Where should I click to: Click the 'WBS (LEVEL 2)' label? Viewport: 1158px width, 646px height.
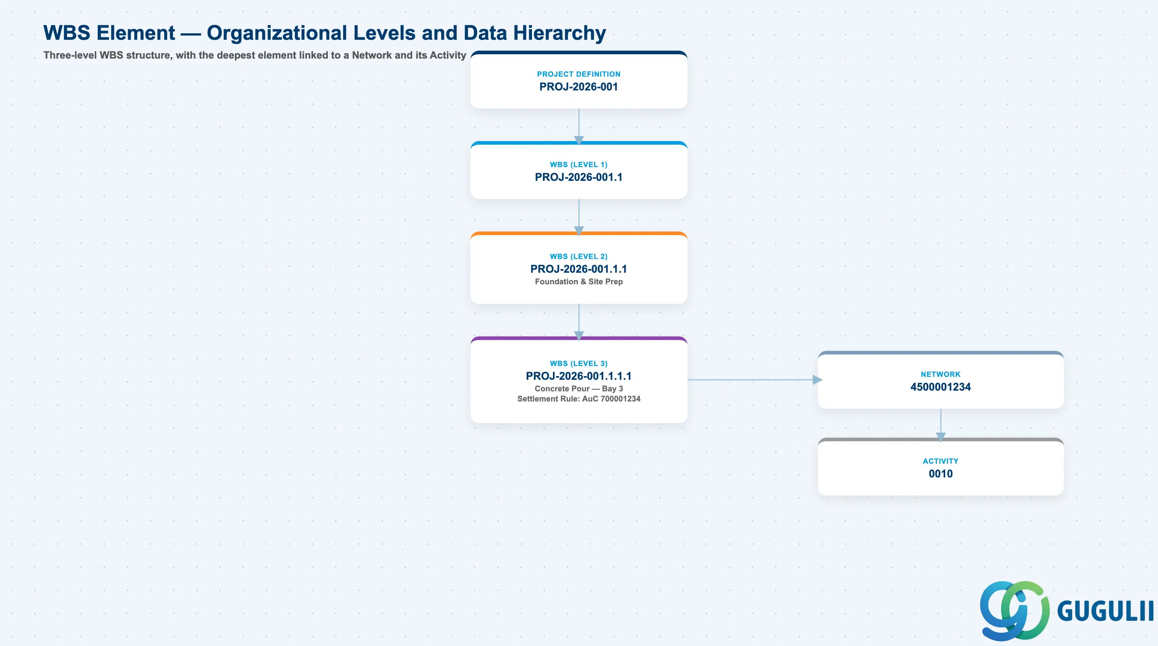point(579,256)
